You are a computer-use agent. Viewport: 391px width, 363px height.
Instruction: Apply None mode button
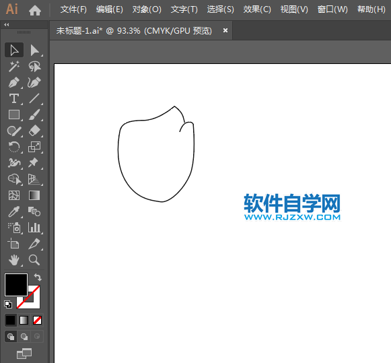pos(37,320)
